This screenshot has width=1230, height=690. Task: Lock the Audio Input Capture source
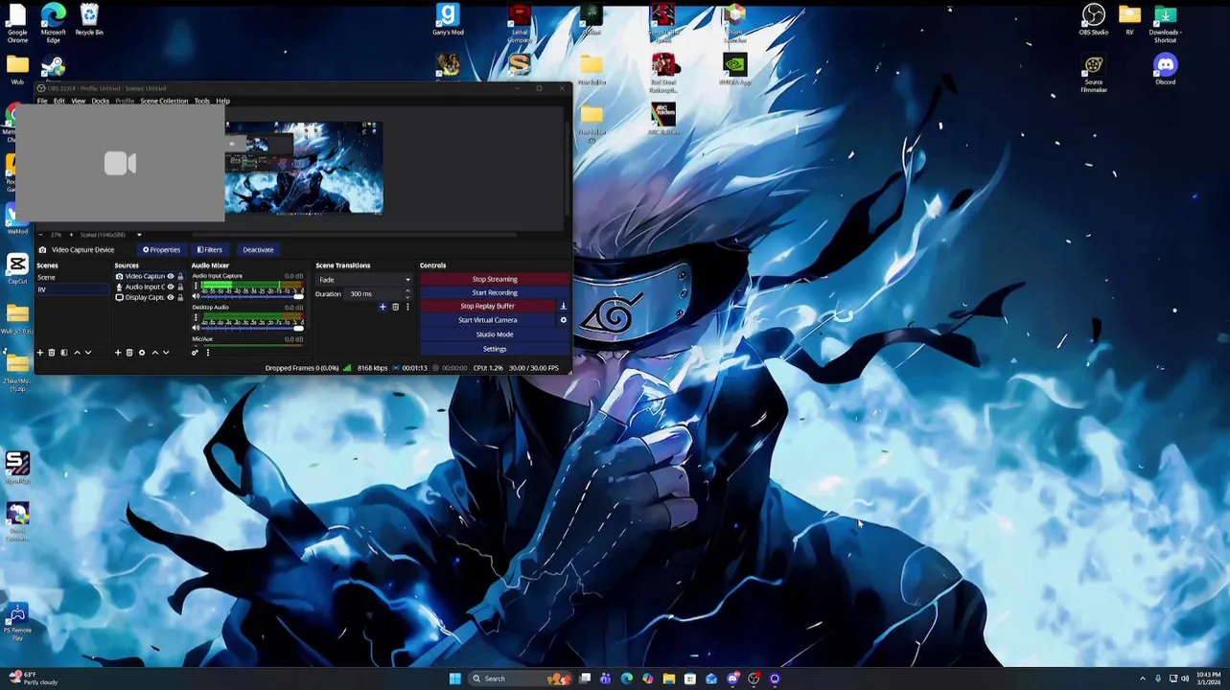[x=180, y=287]
